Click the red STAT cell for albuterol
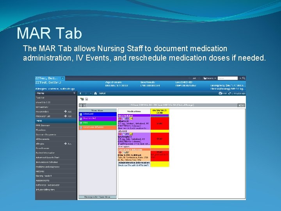The width and height of the screenshot is (281, 211). (x=160, y=123)
